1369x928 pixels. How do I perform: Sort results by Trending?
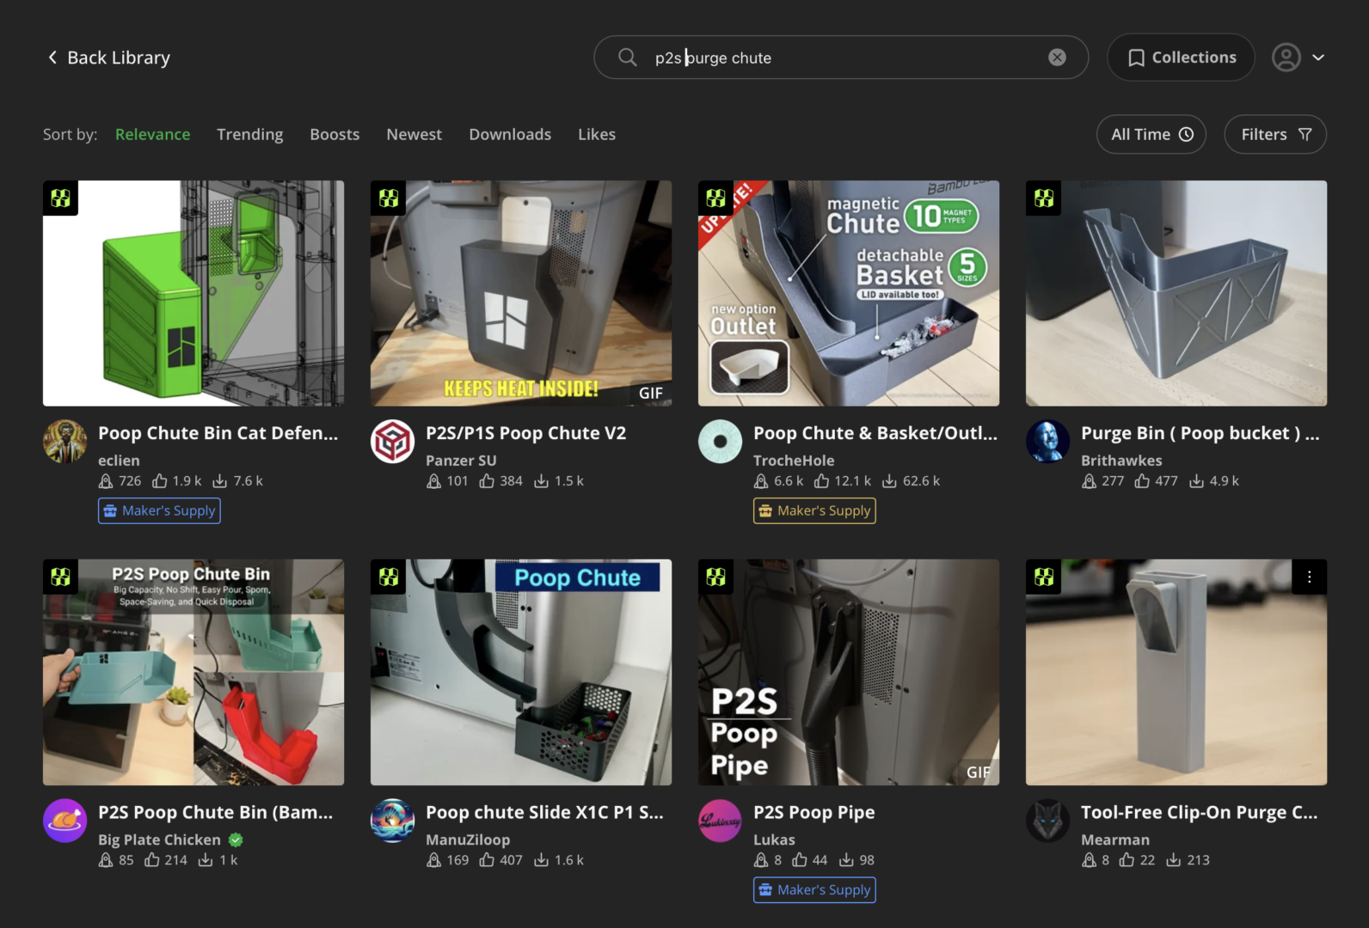(249, 134)
